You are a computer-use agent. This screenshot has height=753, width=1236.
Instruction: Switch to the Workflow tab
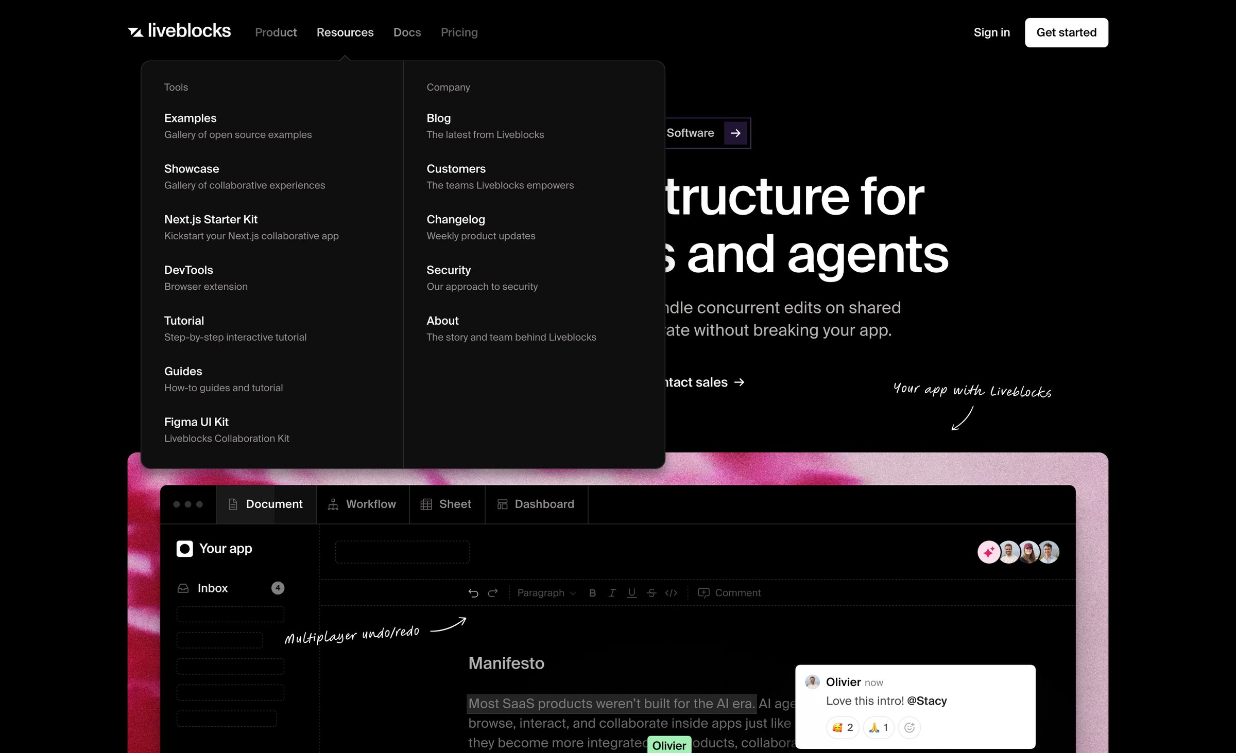pos(363,504)
